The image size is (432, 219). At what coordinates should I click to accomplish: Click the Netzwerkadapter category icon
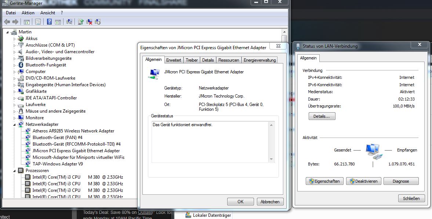coord(21,124)
